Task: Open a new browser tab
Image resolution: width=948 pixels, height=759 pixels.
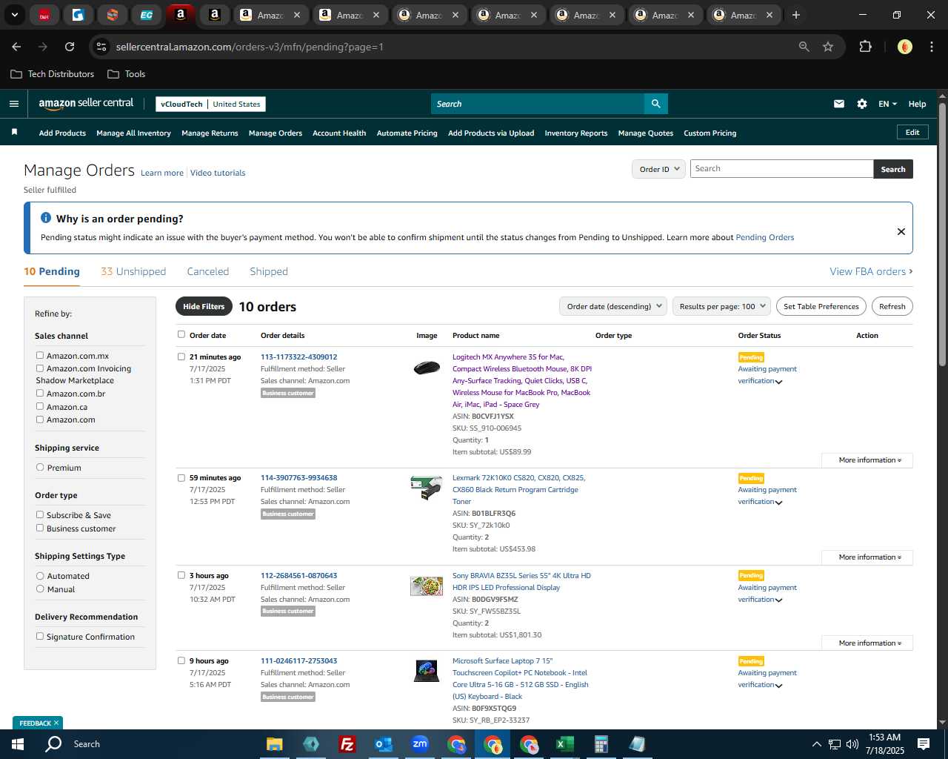Action: 796,15
